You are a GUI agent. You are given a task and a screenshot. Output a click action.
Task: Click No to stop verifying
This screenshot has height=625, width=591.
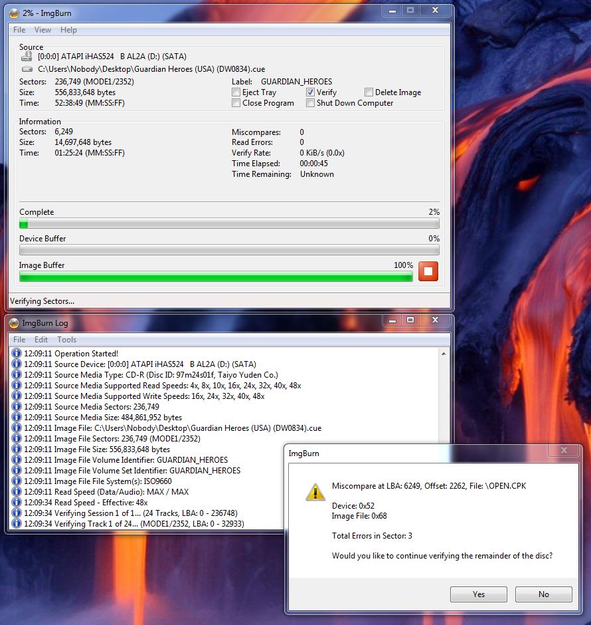[543, 594]
